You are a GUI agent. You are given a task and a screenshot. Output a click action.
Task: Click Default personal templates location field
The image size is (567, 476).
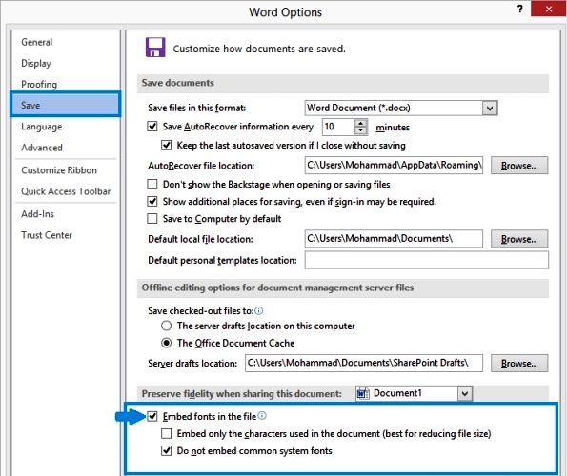pos(426,260)
